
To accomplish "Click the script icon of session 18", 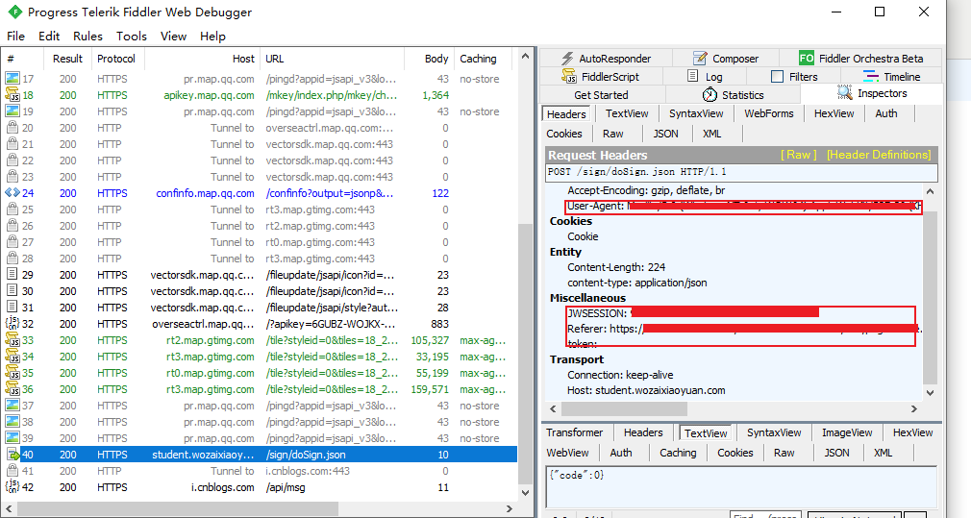I will point(12,95).
